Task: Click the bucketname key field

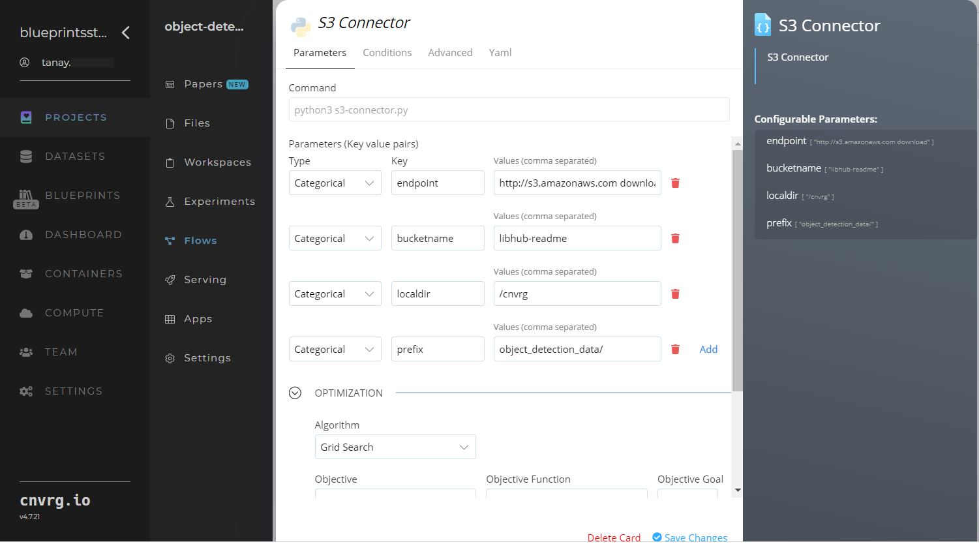Action: pos(438,238)
